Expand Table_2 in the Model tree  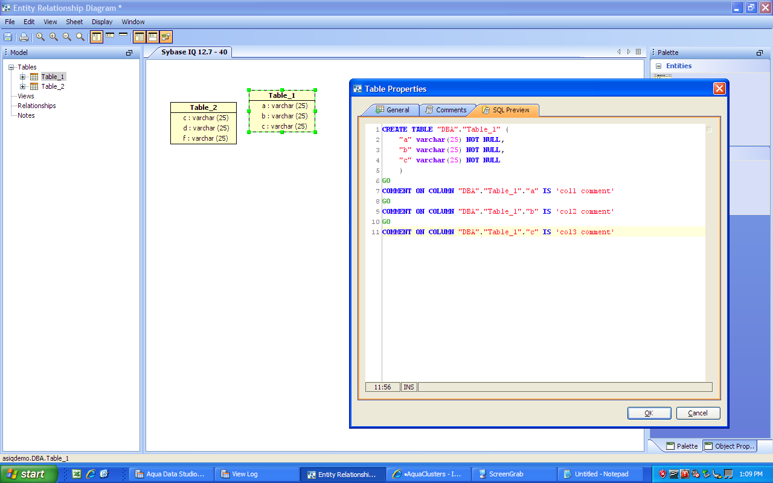click(23, 86)
